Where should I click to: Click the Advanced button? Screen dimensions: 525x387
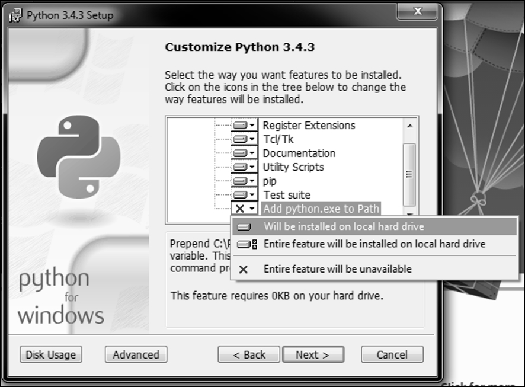[136, 354]
